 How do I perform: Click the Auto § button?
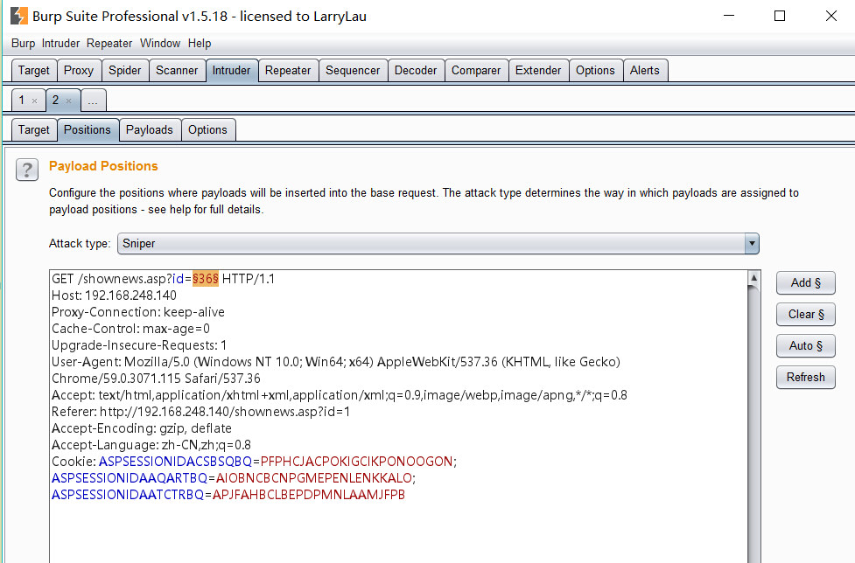805,345
